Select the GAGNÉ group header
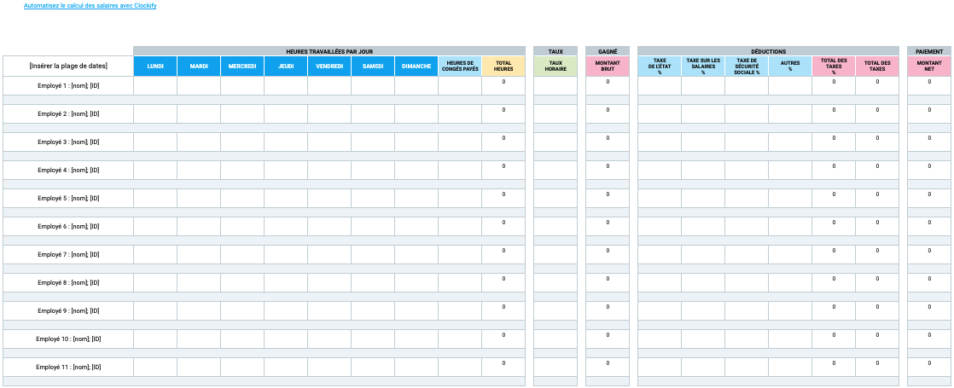The height and width of the screenshot is (388, 954). click(608, 52)
